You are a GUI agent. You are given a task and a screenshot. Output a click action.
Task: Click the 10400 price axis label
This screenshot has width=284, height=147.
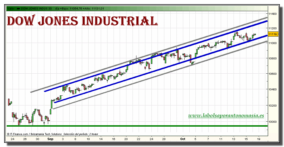[272, 89]
